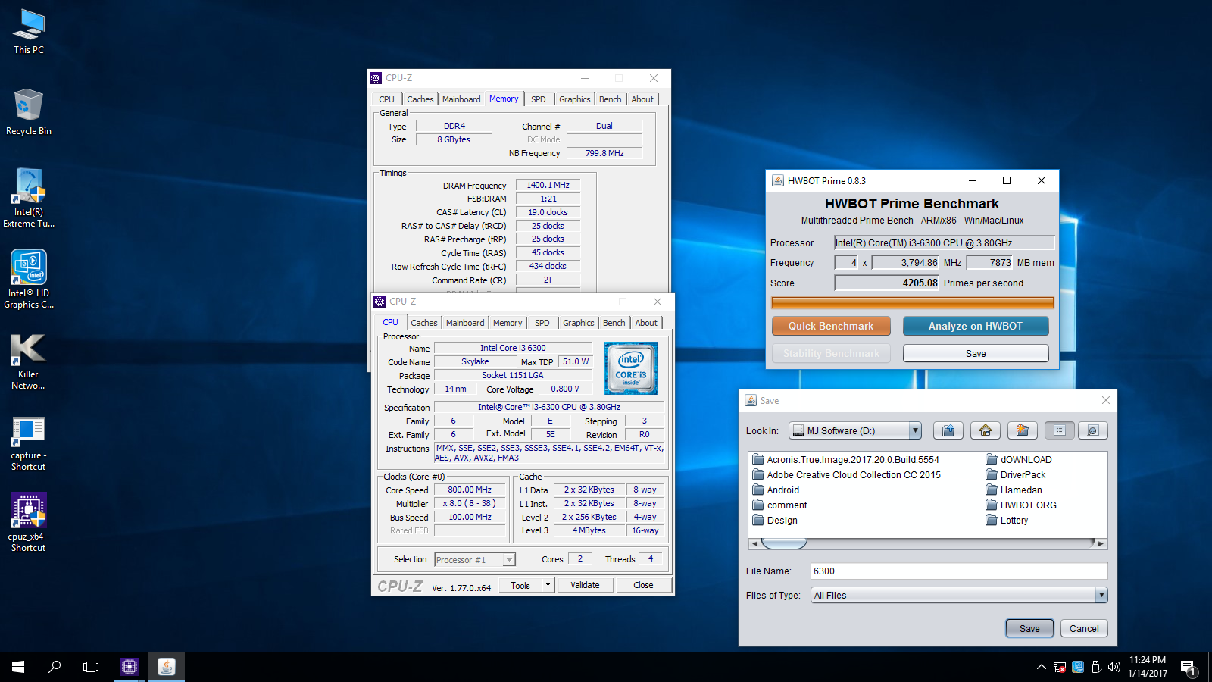Click the File Name input field
The width and height of the screenshot is (1212, 682).
coord(959,571)
